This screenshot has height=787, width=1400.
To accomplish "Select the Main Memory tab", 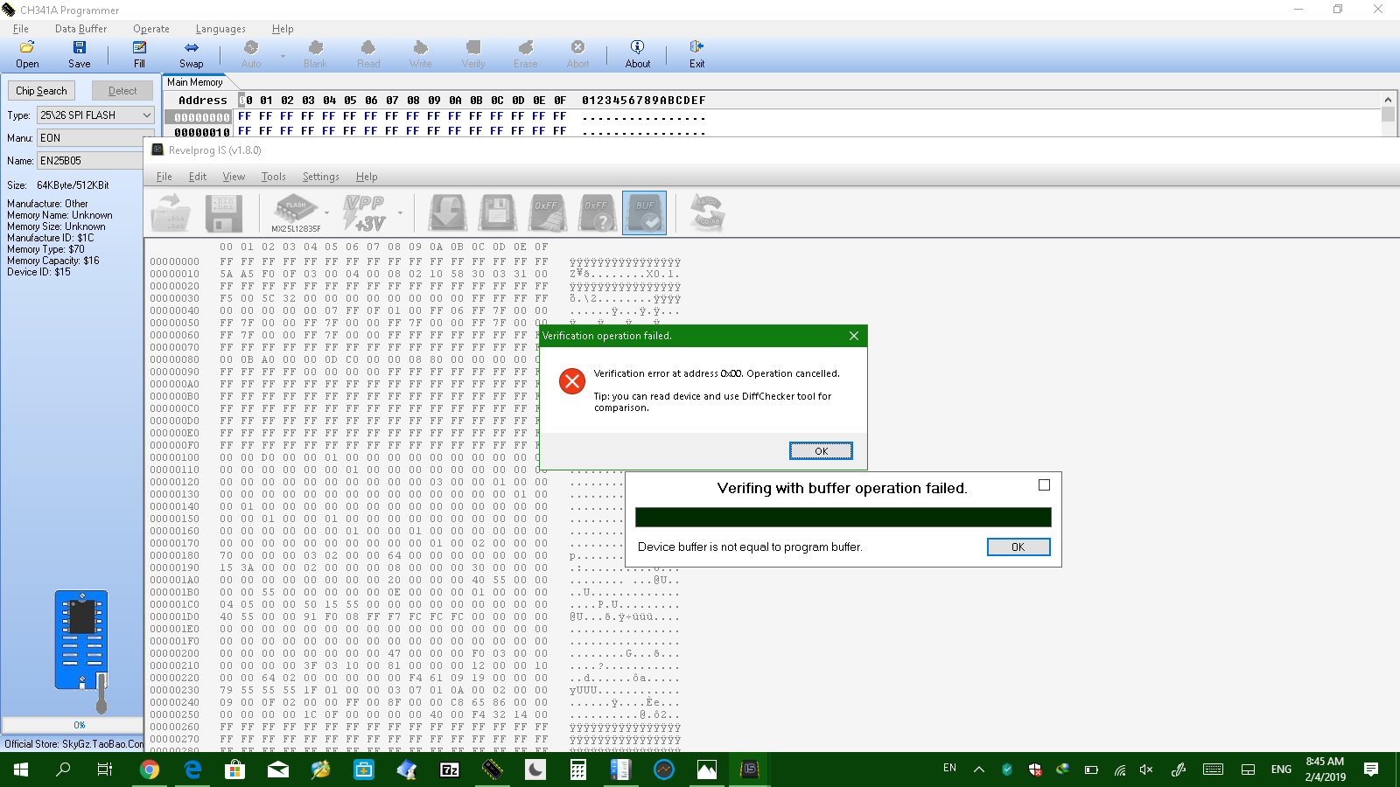I will coord(195,82).
